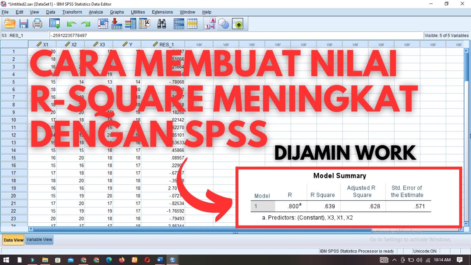Click the 'IBM SPSS Statistics Processor is ready' status
Viewport: 471px width, 265px height.
point(357,251)
